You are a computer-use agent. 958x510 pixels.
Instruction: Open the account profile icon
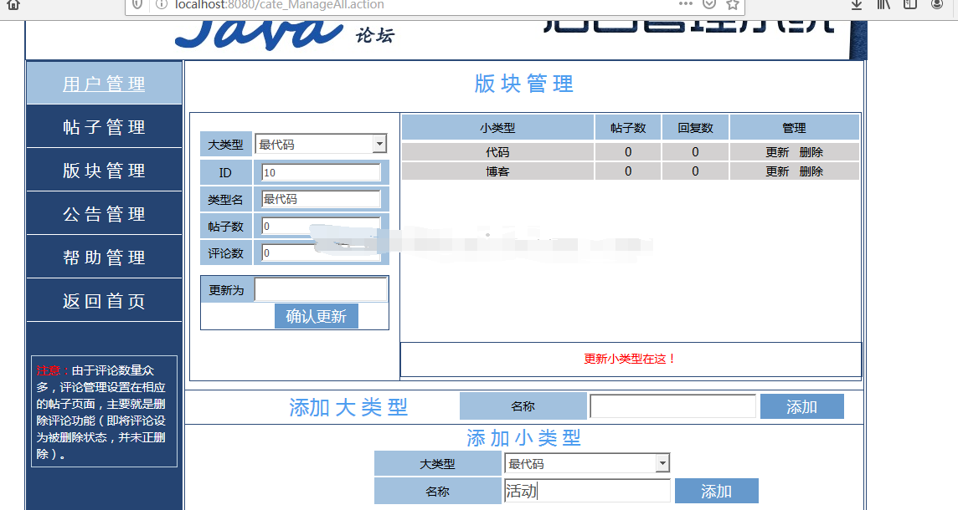point(937,5)
